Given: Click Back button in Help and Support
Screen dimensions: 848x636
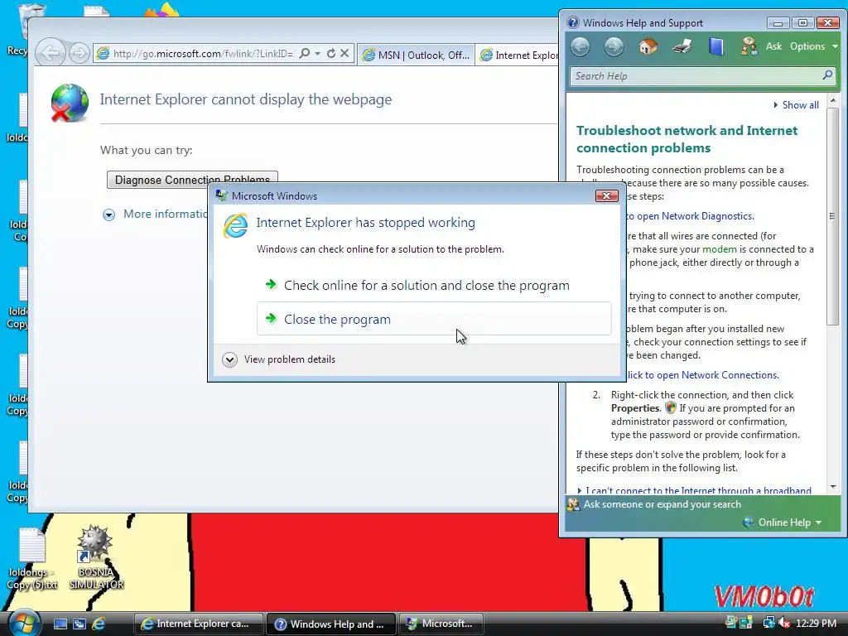Looking at the screenshot, I should tap(581, 46).
